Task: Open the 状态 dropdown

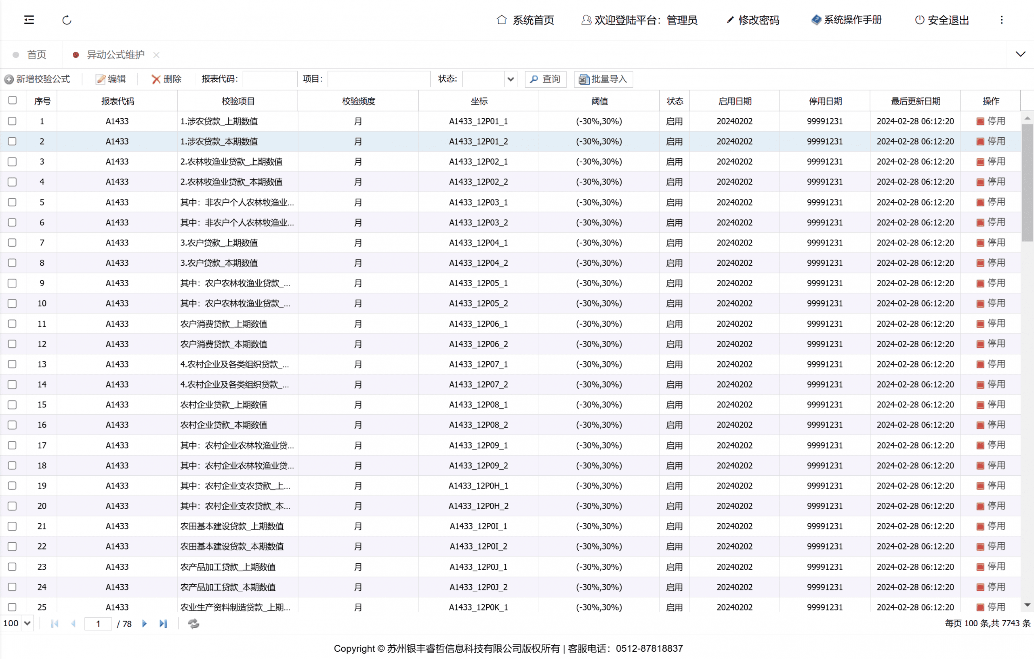Action: (510, 79)
